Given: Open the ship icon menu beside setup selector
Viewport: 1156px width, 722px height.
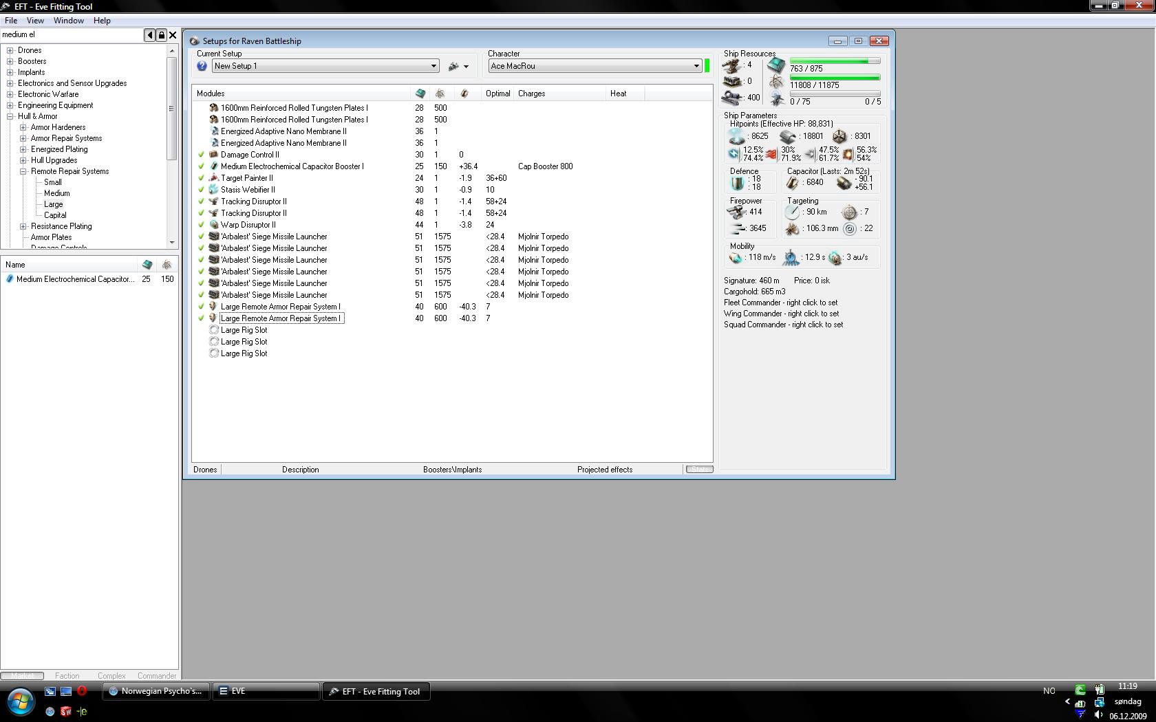Looking at the screenshot, I should tap(458, 66).
